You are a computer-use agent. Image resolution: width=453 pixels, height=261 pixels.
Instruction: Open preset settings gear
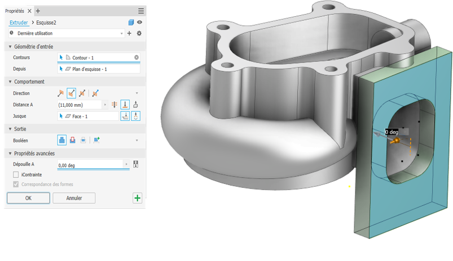pos(139,33)
